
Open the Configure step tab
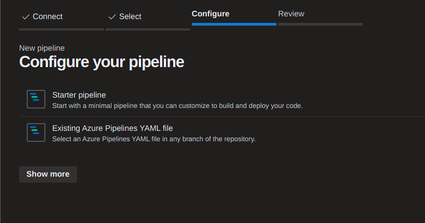pos(234,17)
